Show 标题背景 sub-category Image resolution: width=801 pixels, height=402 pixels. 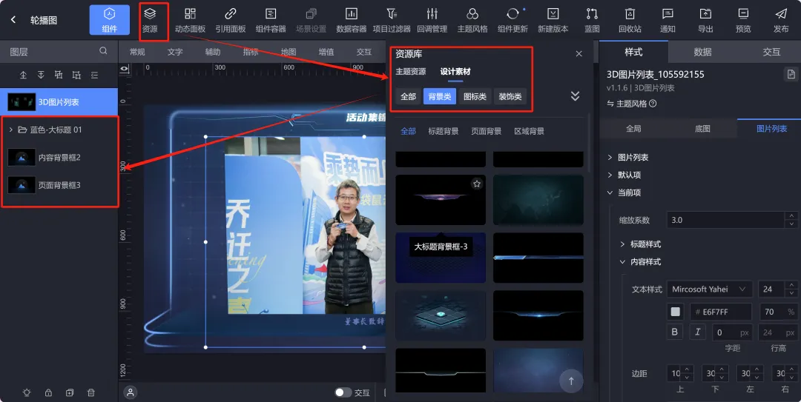coord(443,131)
